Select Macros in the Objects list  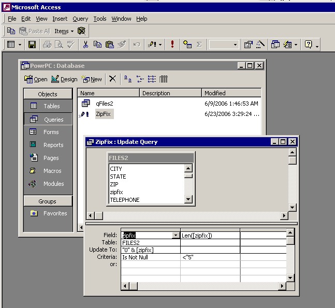[48, 171]
